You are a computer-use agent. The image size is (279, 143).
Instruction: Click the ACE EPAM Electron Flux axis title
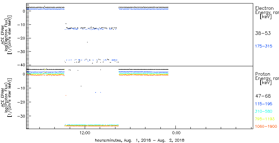point(6,35)
